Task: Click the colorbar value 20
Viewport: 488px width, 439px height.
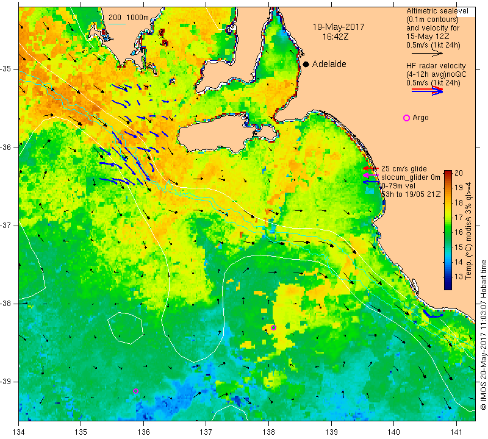Action: point(459,173)
